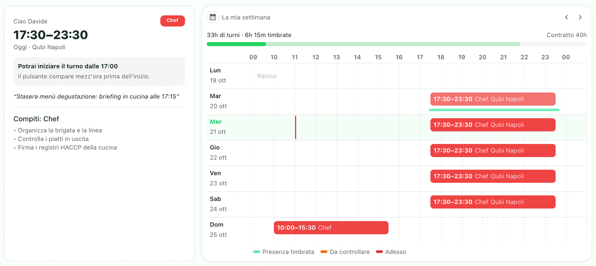
Task: Click the 00 hour column header
Action: (566, 57)
